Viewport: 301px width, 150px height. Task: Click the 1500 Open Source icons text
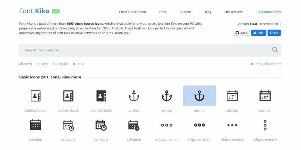85,24
